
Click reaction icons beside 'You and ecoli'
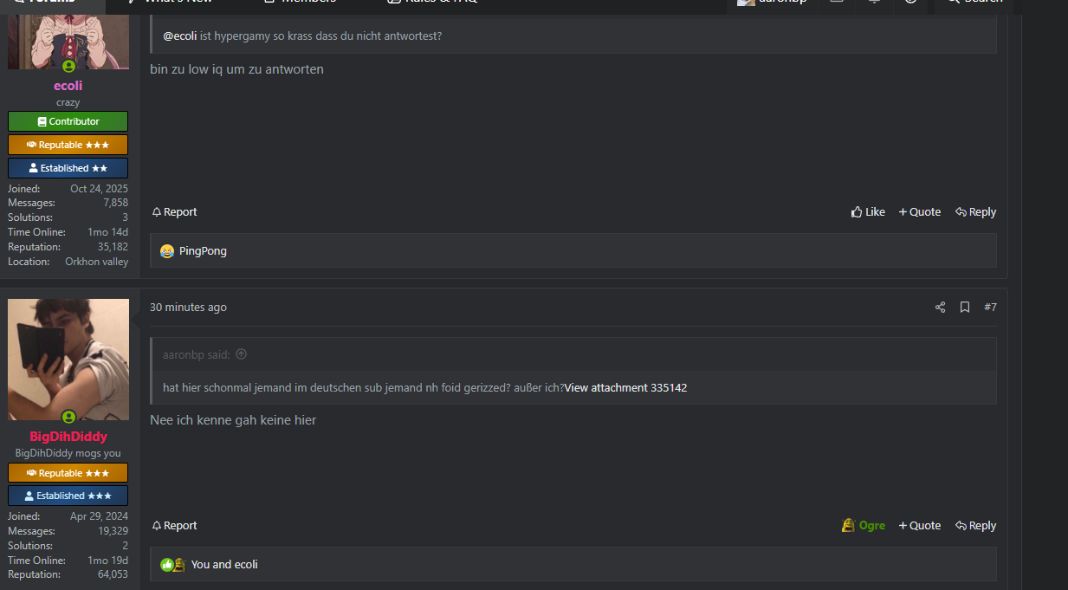pyautogui.click(x=172, y=565)
